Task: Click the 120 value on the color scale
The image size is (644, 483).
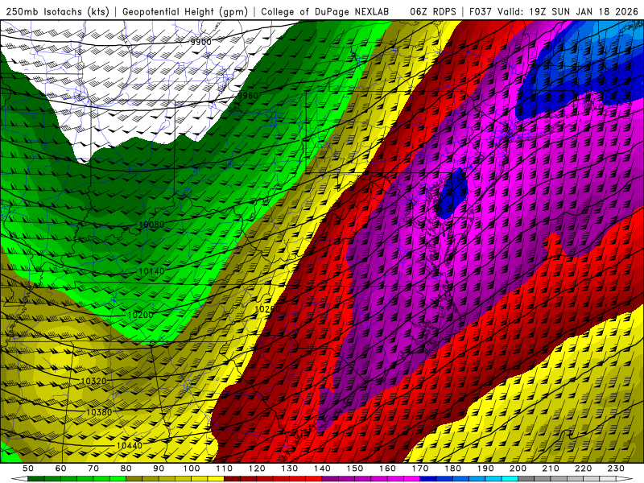Action: coord(257,469)
